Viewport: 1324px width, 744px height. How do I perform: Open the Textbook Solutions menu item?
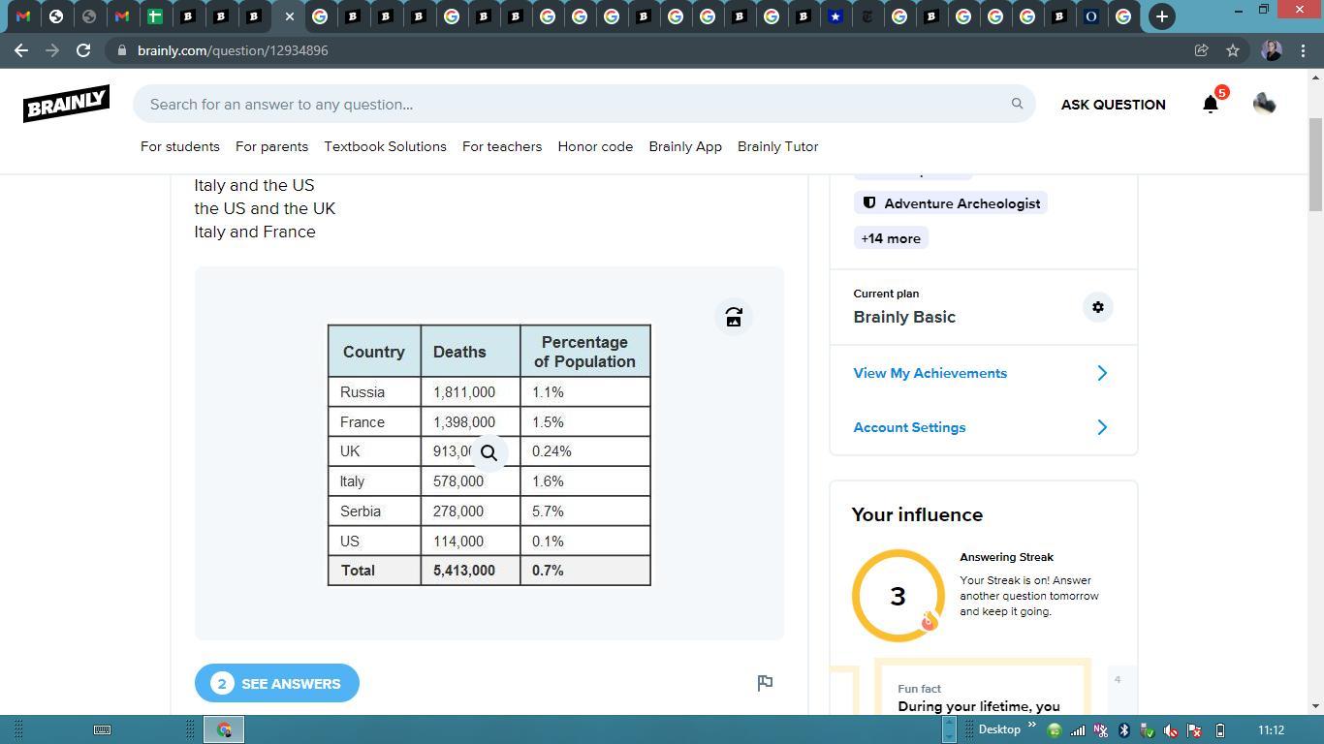coord(385,146)
